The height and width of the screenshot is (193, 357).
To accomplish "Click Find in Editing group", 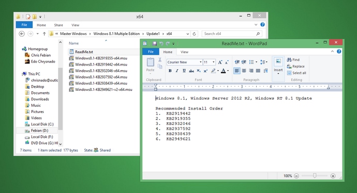I will coord(293,60).
